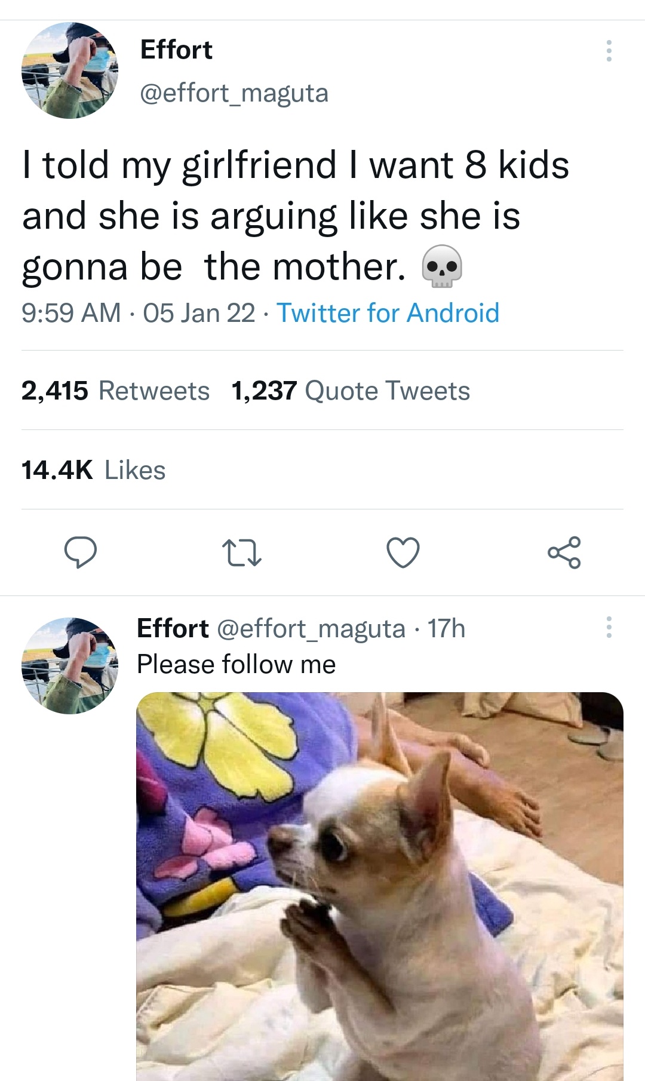Open the main tweet's profile picture

pos(70,70)
